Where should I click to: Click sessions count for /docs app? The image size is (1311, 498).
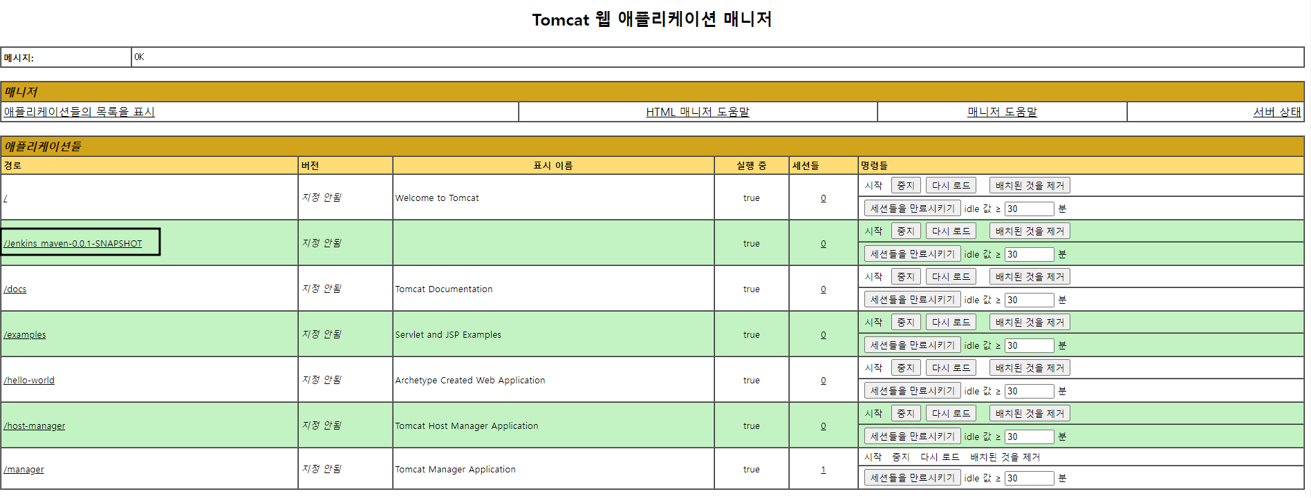tap(824, 289)
